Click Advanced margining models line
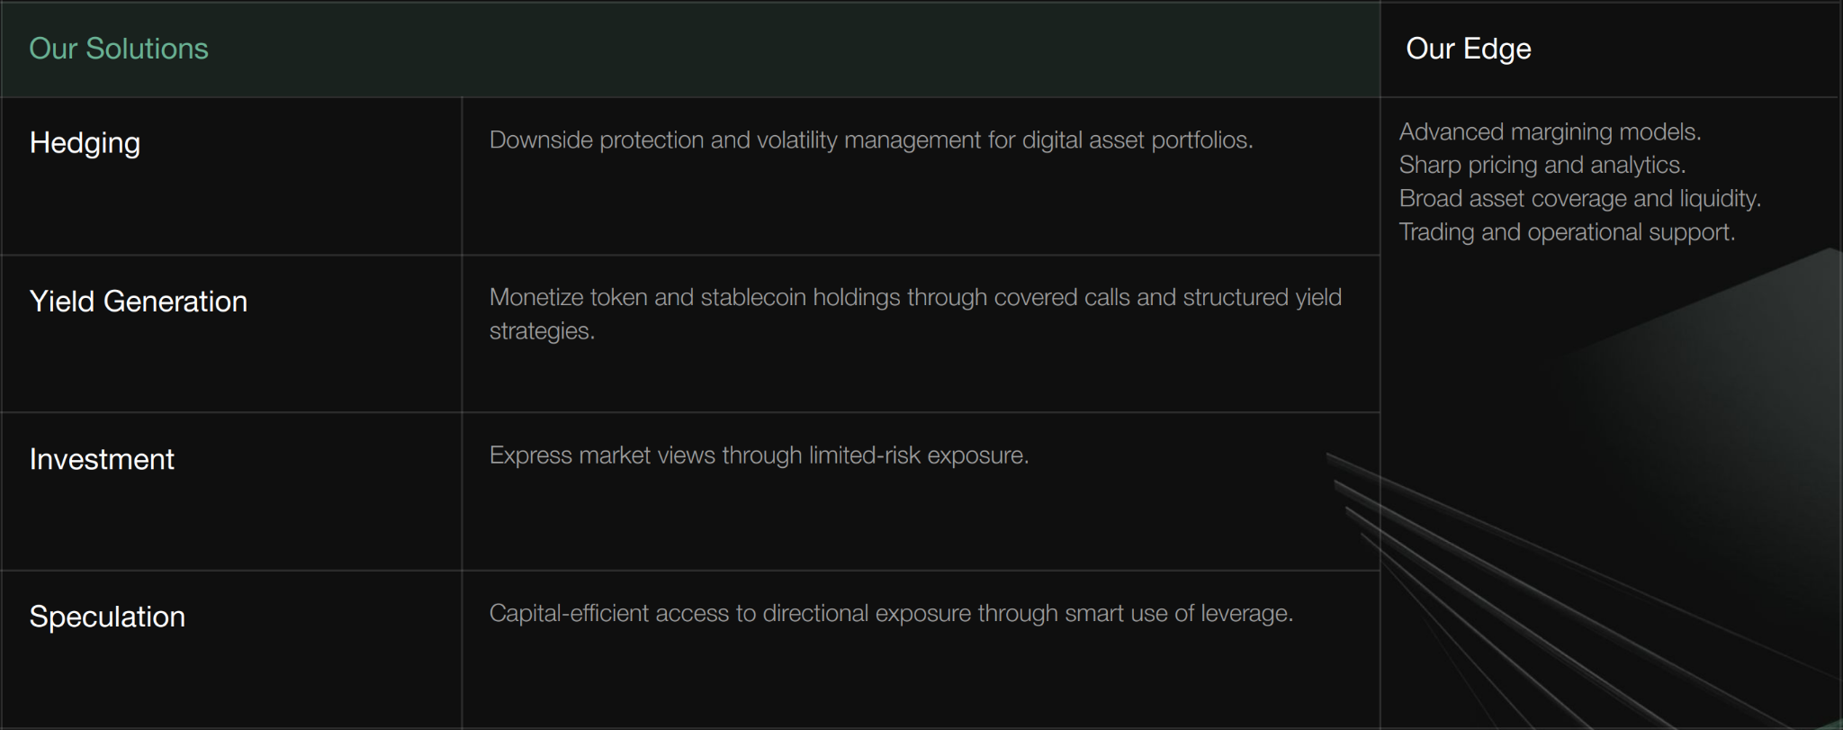This screenshot has width=1843, height=730. [1550, 132]
